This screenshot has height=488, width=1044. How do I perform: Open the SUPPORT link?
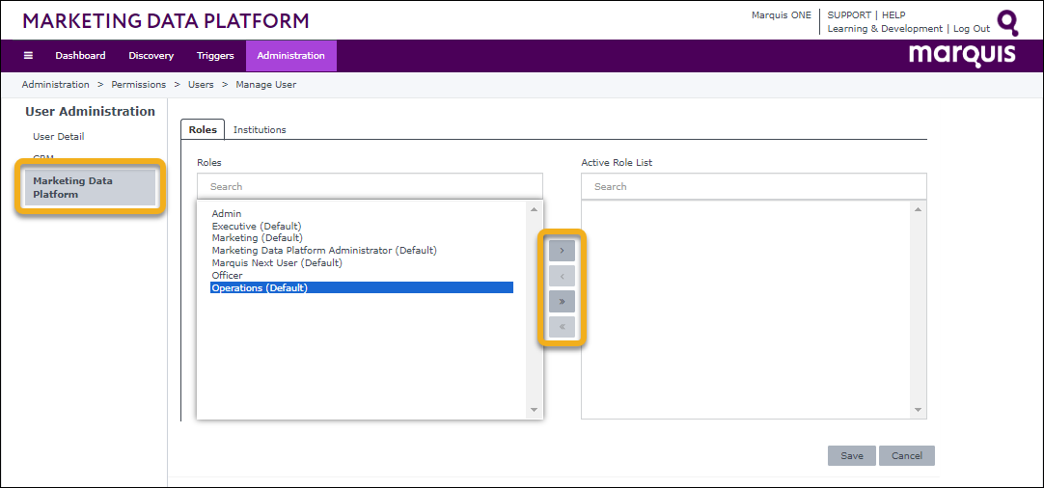(849, 15)
